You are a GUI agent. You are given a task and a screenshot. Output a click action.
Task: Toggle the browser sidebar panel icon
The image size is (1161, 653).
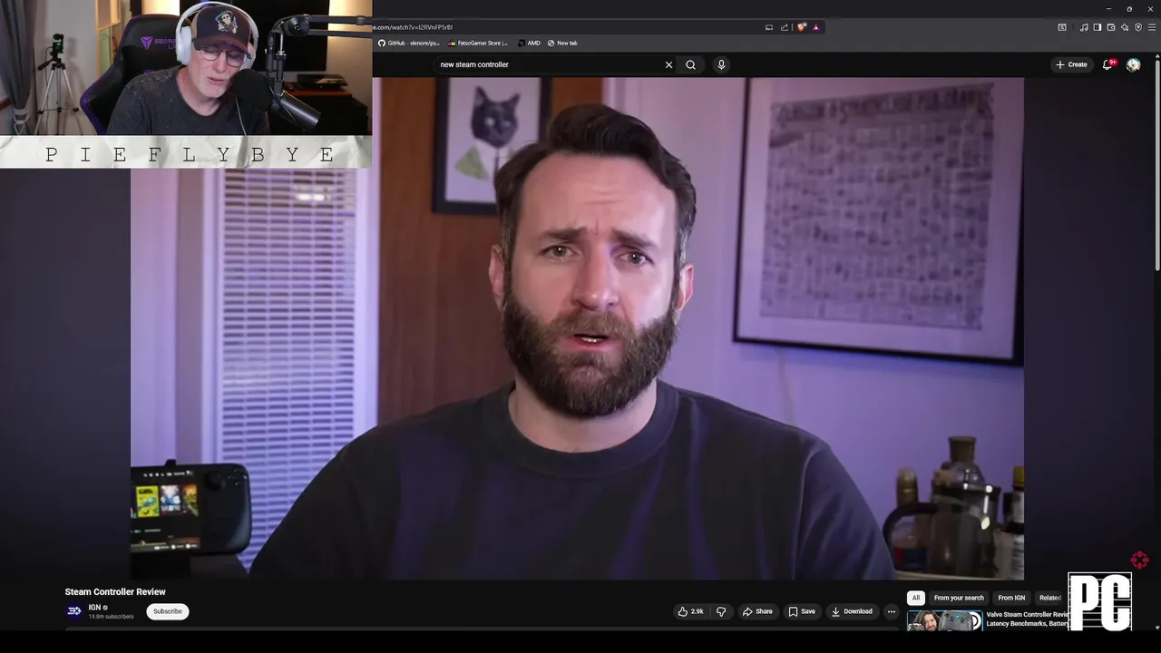click(x=1098, y=27)
